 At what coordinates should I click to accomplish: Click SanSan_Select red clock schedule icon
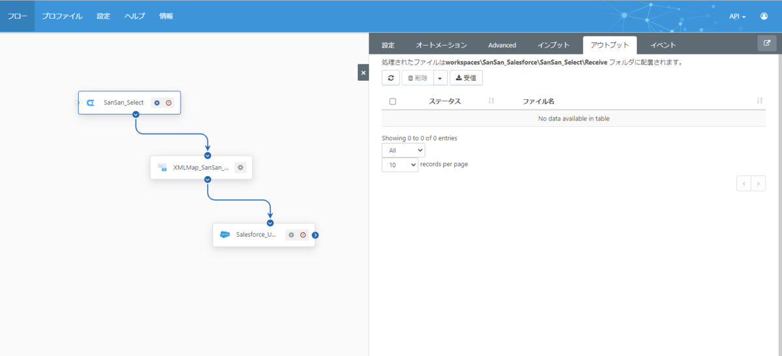[x=169, y=102]
